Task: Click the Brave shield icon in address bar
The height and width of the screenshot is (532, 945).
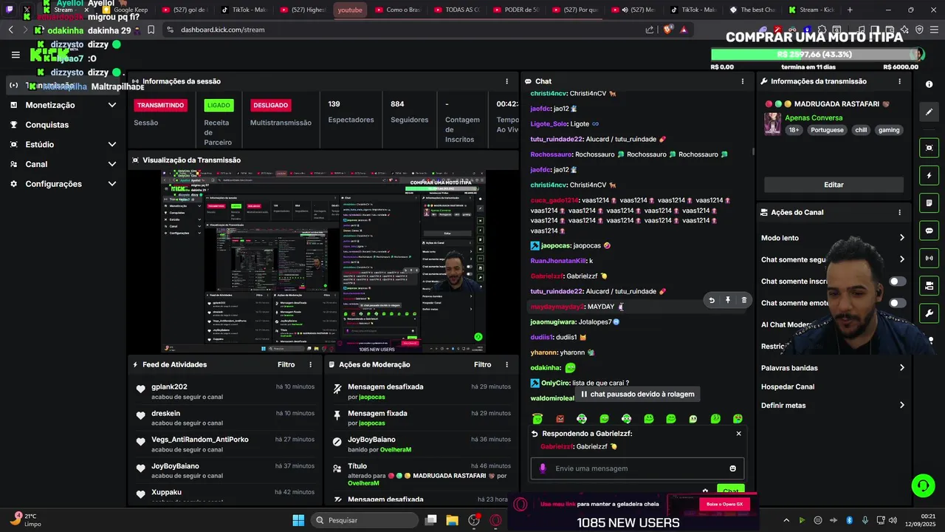Action: pyautogui.click(x=667, y=30)
